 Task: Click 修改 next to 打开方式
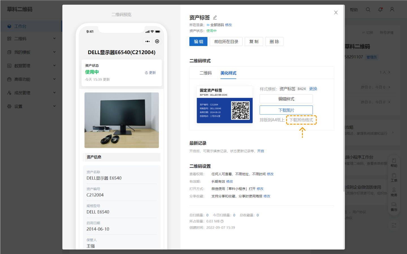tap(260, 189)
